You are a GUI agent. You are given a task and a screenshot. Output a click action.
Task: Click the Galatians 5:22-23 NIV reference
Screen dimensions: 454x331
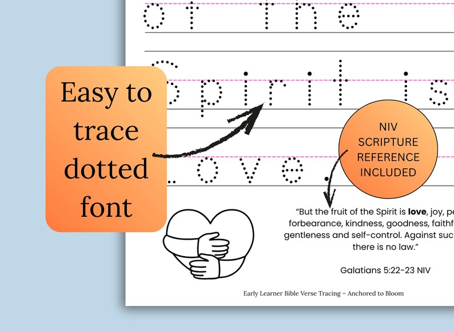(385, 271)
